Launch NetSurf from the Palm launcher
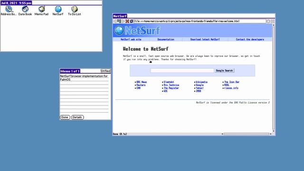The height and width of the screenshot is (171, 304). point(58,9)
